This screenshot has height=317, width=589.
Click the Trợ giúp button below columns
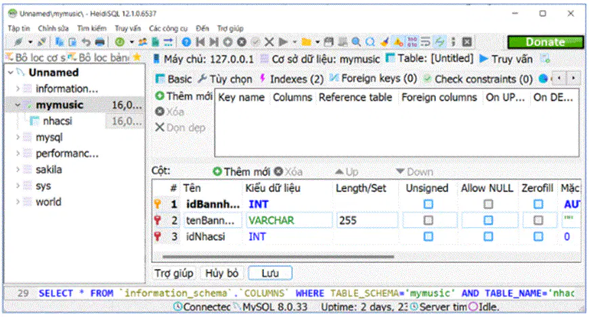pyautogui.click(x=174, y=273)
